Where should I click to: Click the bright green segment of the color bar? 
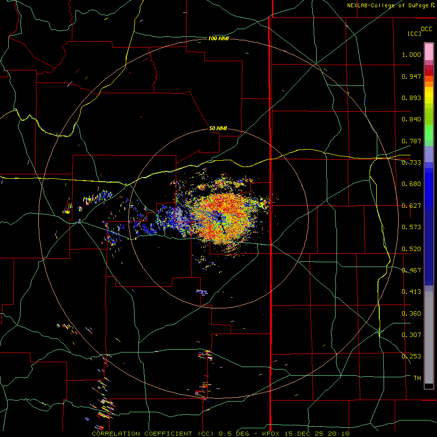pos(429,133)
